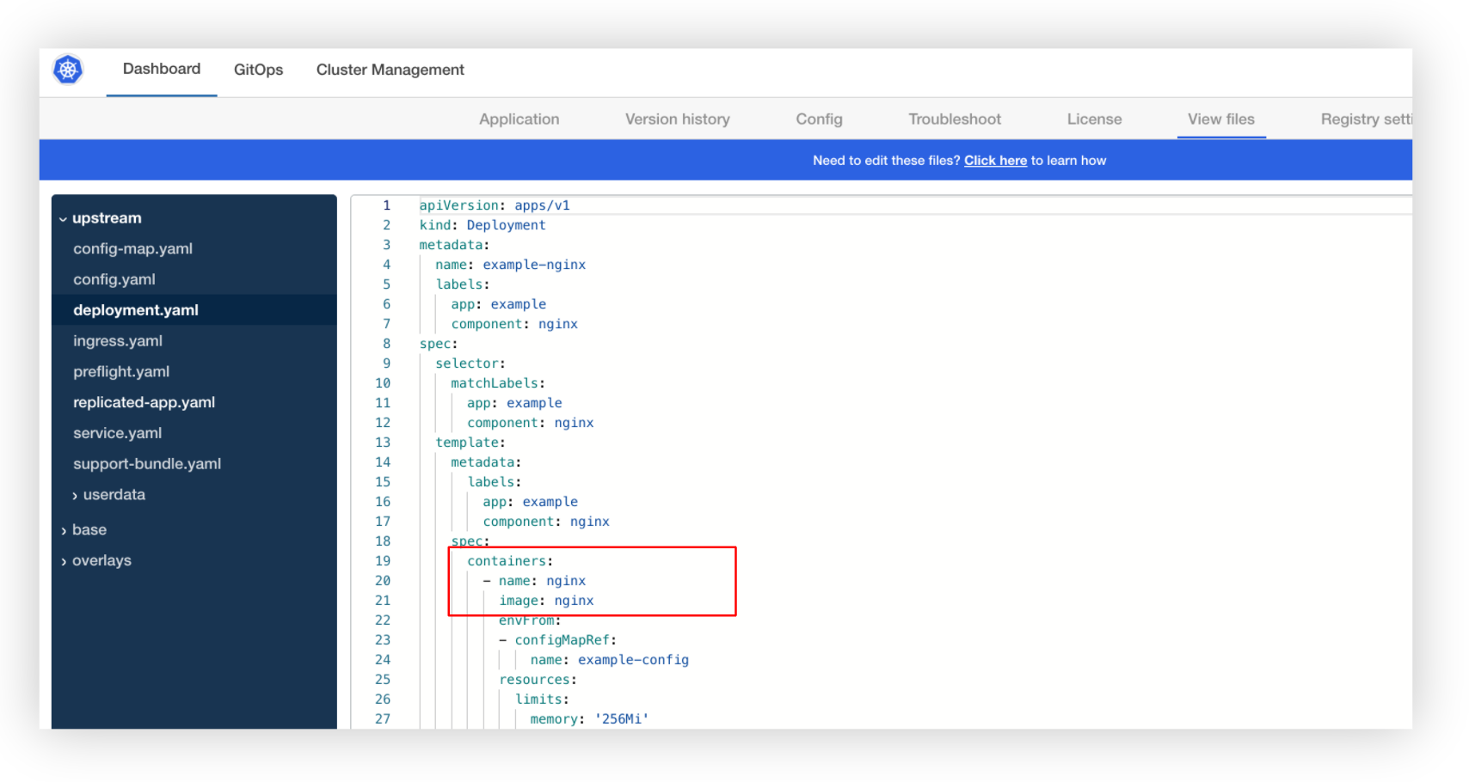Select the highlighted containers block in the code
Viewport: 1469px width, 782px height.
click(x=592, y=582)
